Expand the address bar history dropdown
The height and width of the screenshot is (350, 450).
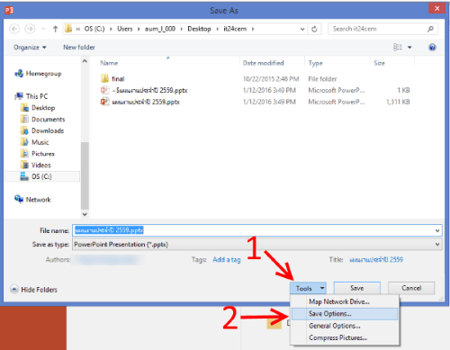point(302,29)
